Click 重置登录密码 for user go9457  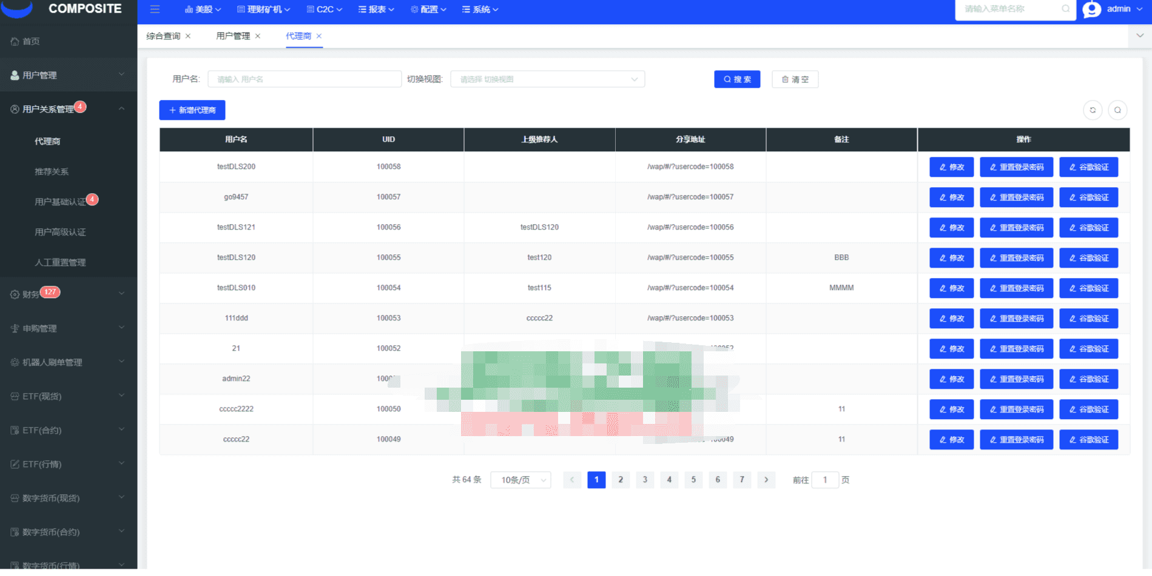pyautogui.click(x=1017, y=197)
